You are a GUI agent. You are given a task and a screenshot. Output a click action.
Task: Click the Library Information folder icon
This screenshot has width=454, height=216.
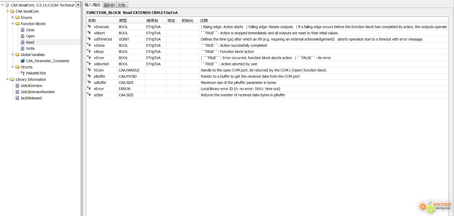12,79
